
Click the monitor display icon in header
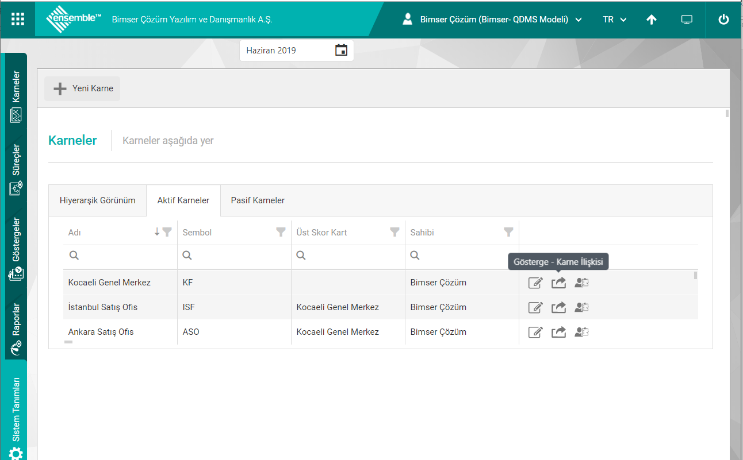pos(687,20)
